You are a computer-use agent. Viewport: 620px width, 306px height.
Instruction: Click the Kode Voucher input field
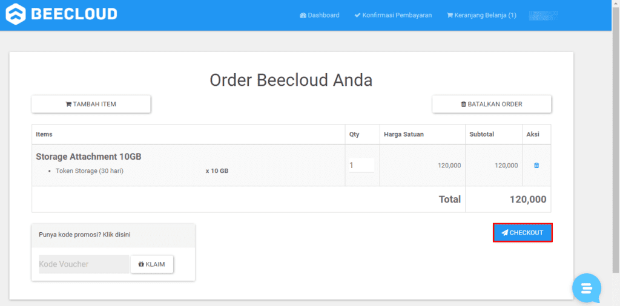point(84,264)
